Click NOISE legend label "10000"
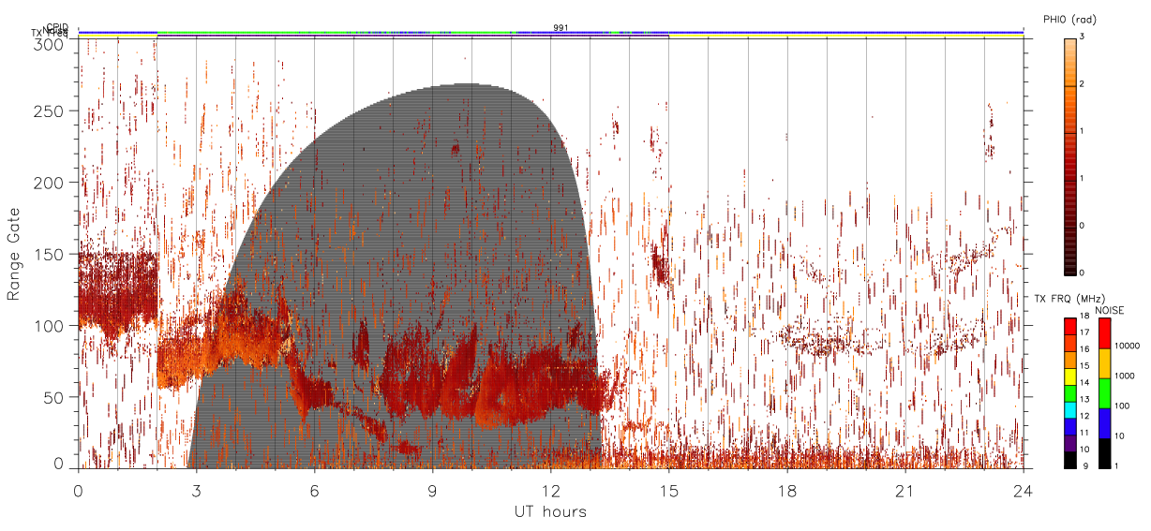The image size is (1151, 531). pos(1128,346)
